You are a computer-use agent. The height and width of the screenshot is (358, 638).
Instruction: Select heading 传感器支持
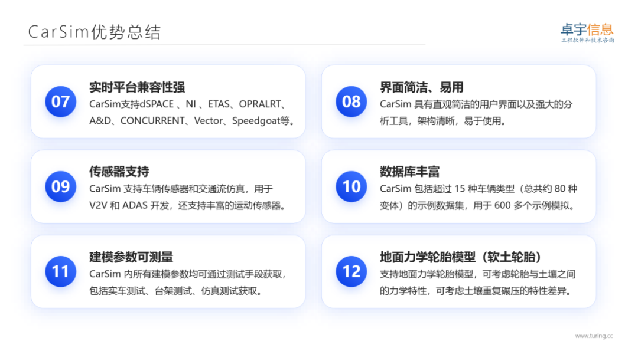[x=119, y=172]
